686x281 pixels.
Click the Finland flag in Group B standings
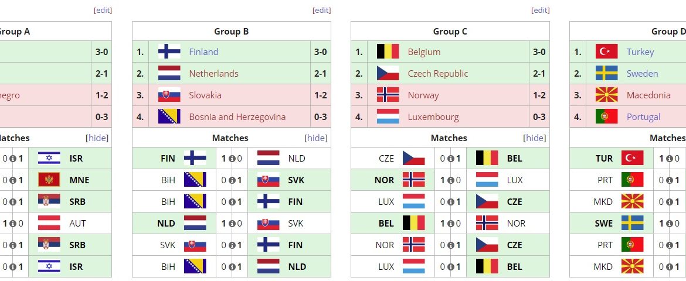(169, 52)
